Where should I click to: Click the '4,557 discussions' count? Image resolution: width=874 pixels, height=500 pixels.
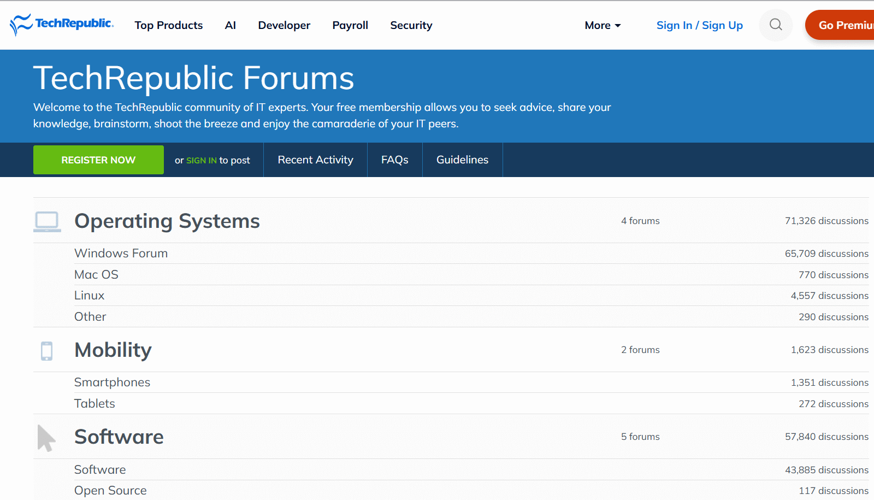(x=830, y=296)
